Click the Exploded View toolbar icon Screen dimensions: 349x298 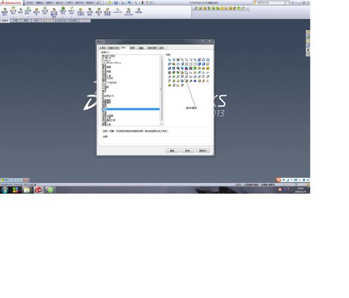tap(99, 12)
